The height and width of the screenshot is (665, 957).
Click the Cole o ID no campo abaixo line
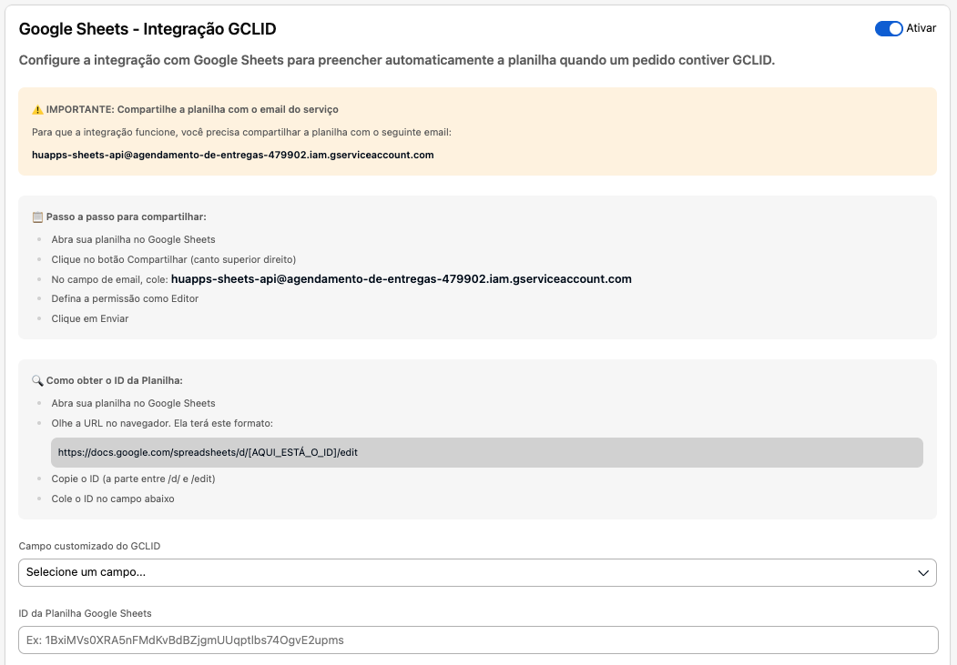[x=113, y=499]
